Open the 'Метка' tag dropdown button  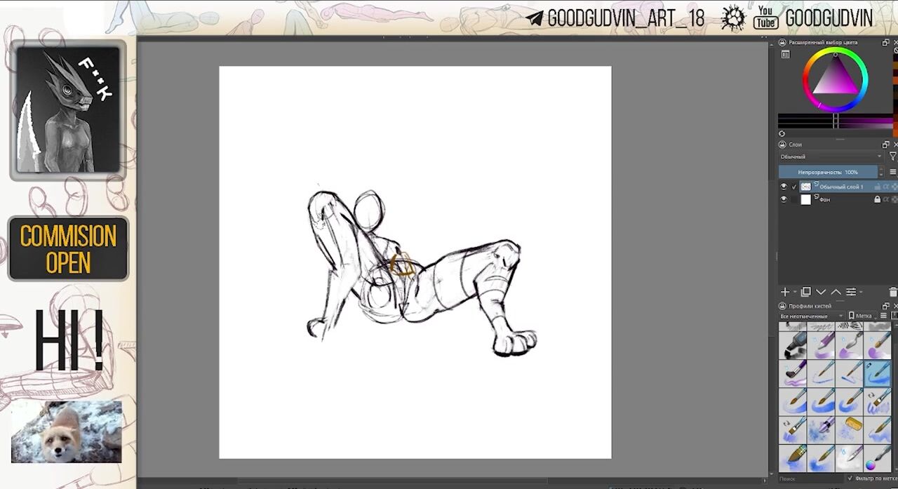[x=862, y=316]
